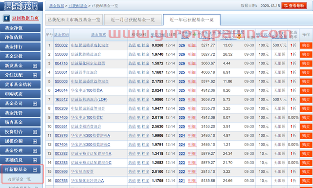Open 净值估算 in the sidebar

click(20, 37)
